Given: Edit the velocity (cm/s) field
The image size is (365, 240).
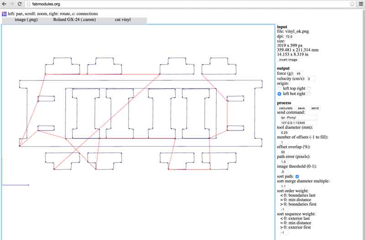Looking at the screenshot, I should (311, 79).
